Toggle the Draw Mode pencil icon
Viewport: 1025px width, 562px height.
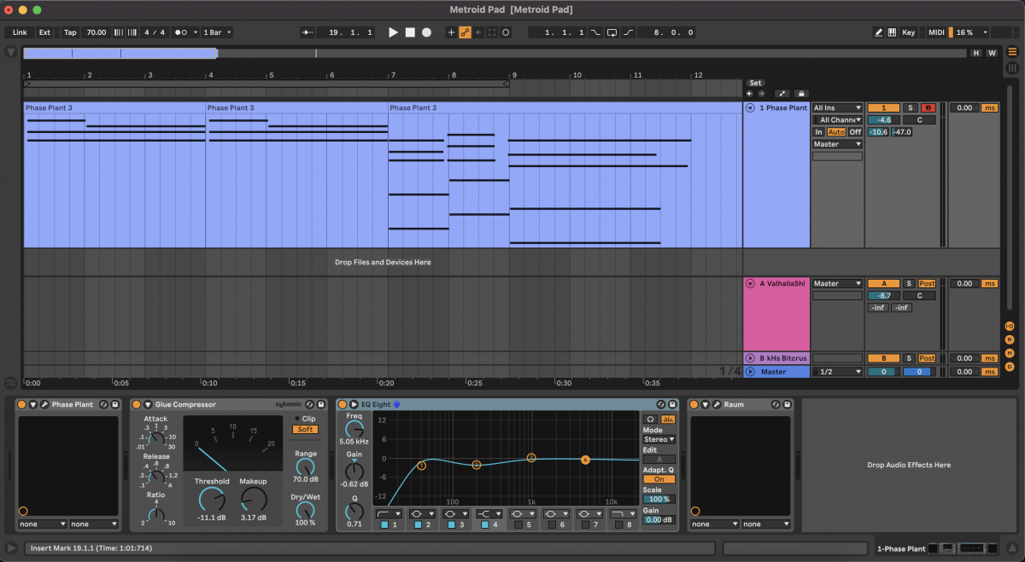point(878,32)
